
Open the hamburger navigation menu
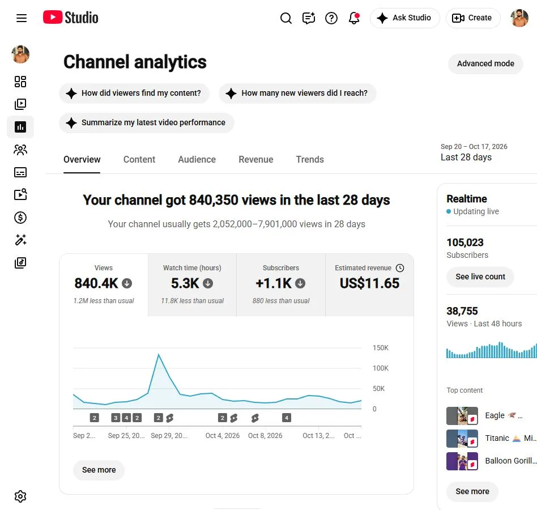click(x=21, y=18)
